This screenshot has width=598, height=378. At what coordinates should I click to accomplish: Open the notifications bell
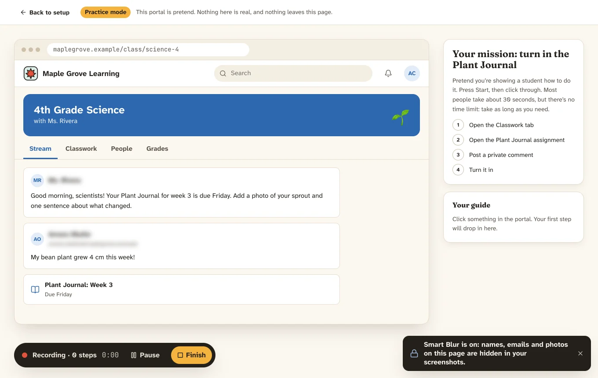[x=388, y=73]
